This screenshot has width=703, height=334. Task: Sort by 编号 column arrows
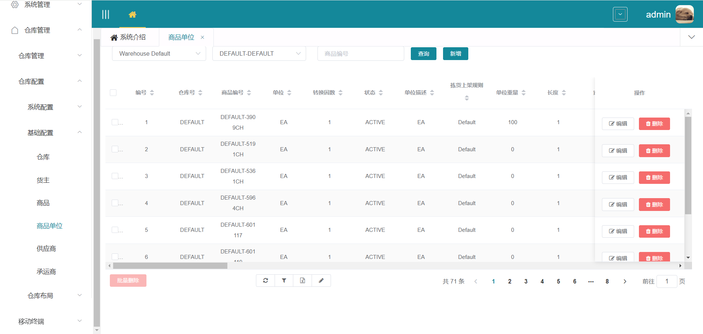click(x=152, y=93)
